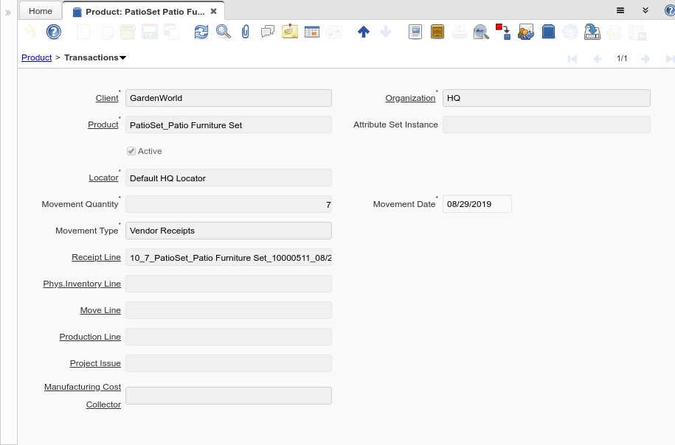The height and width of the screenshot is (445, 675).
Task: Open the Chat speech bubbles icon
Action: click(x=268, y=32)
